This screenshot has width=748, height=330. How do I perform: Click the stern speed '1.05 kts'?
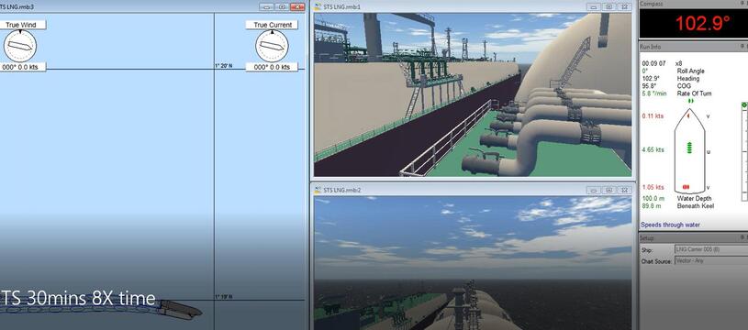[653, 187]
